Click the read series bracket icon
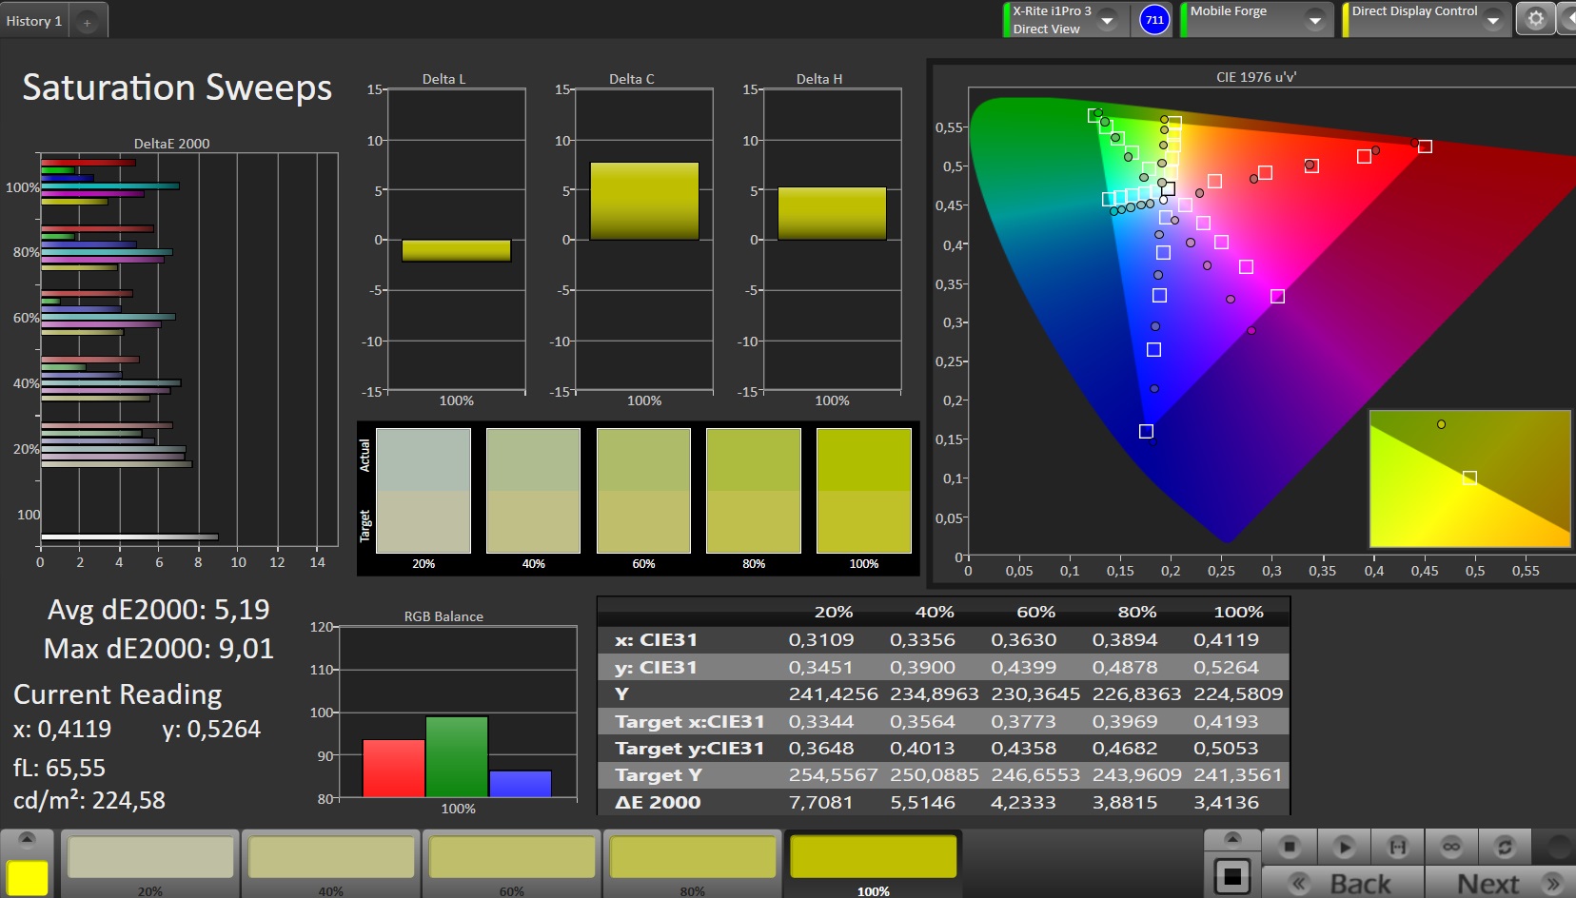 [1397, 846]
